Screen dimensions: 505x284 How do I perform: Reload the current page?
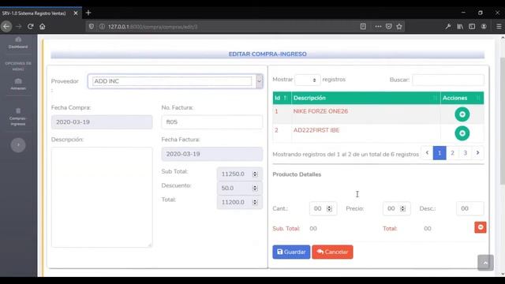[31, 26]
